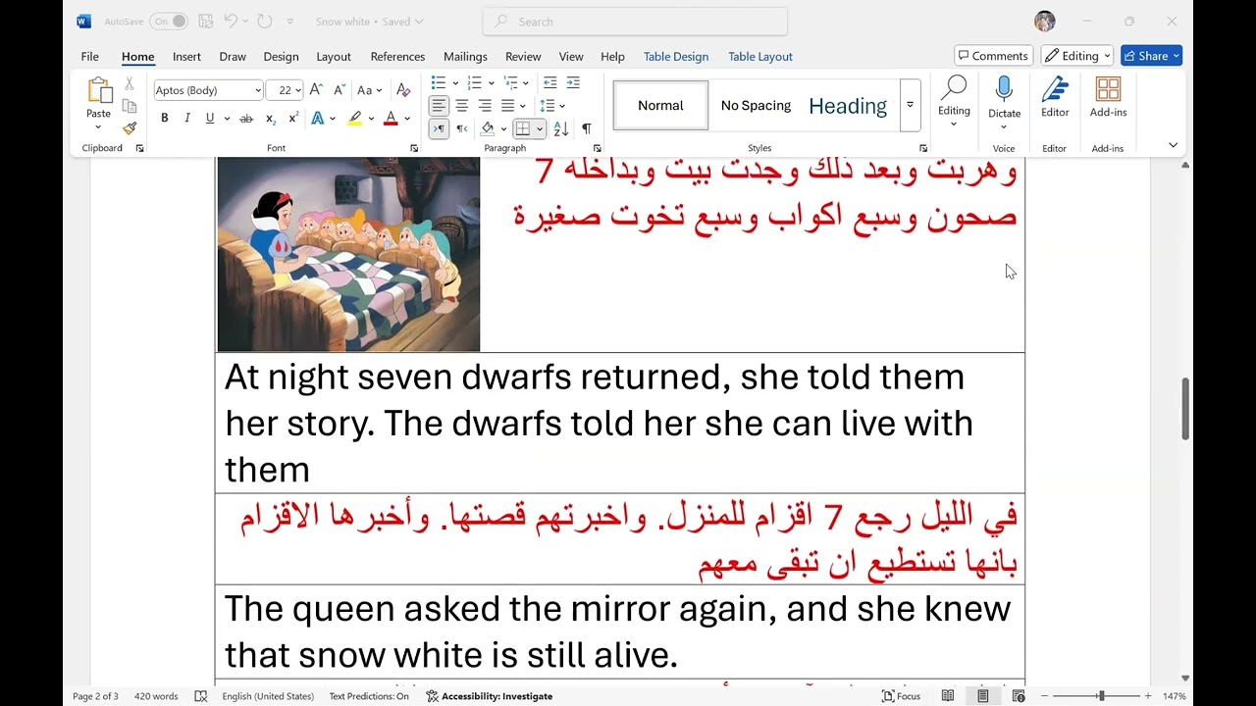This screenshot has width=1256, height=706.
Task: Switch to the References tab
Action: [397, 56]
